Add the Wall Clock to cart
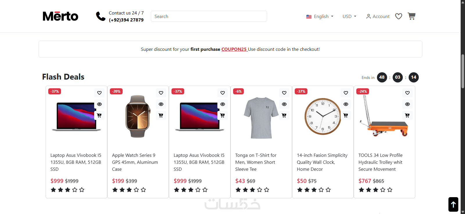This screenshot has width=465, height=214. pyautogui.click(x=346, y=116)
